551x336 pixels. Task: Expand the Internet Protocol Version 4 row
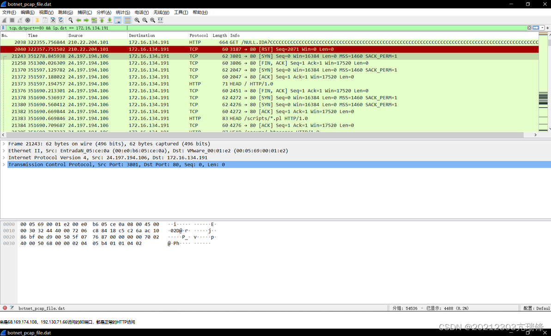point(4,158)
